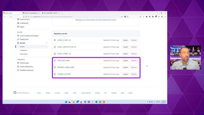Screen dimensions: 204x115
Task: Click Update for RESOURCE_GROUP_NAME
Action: click(x=125, y=67)
